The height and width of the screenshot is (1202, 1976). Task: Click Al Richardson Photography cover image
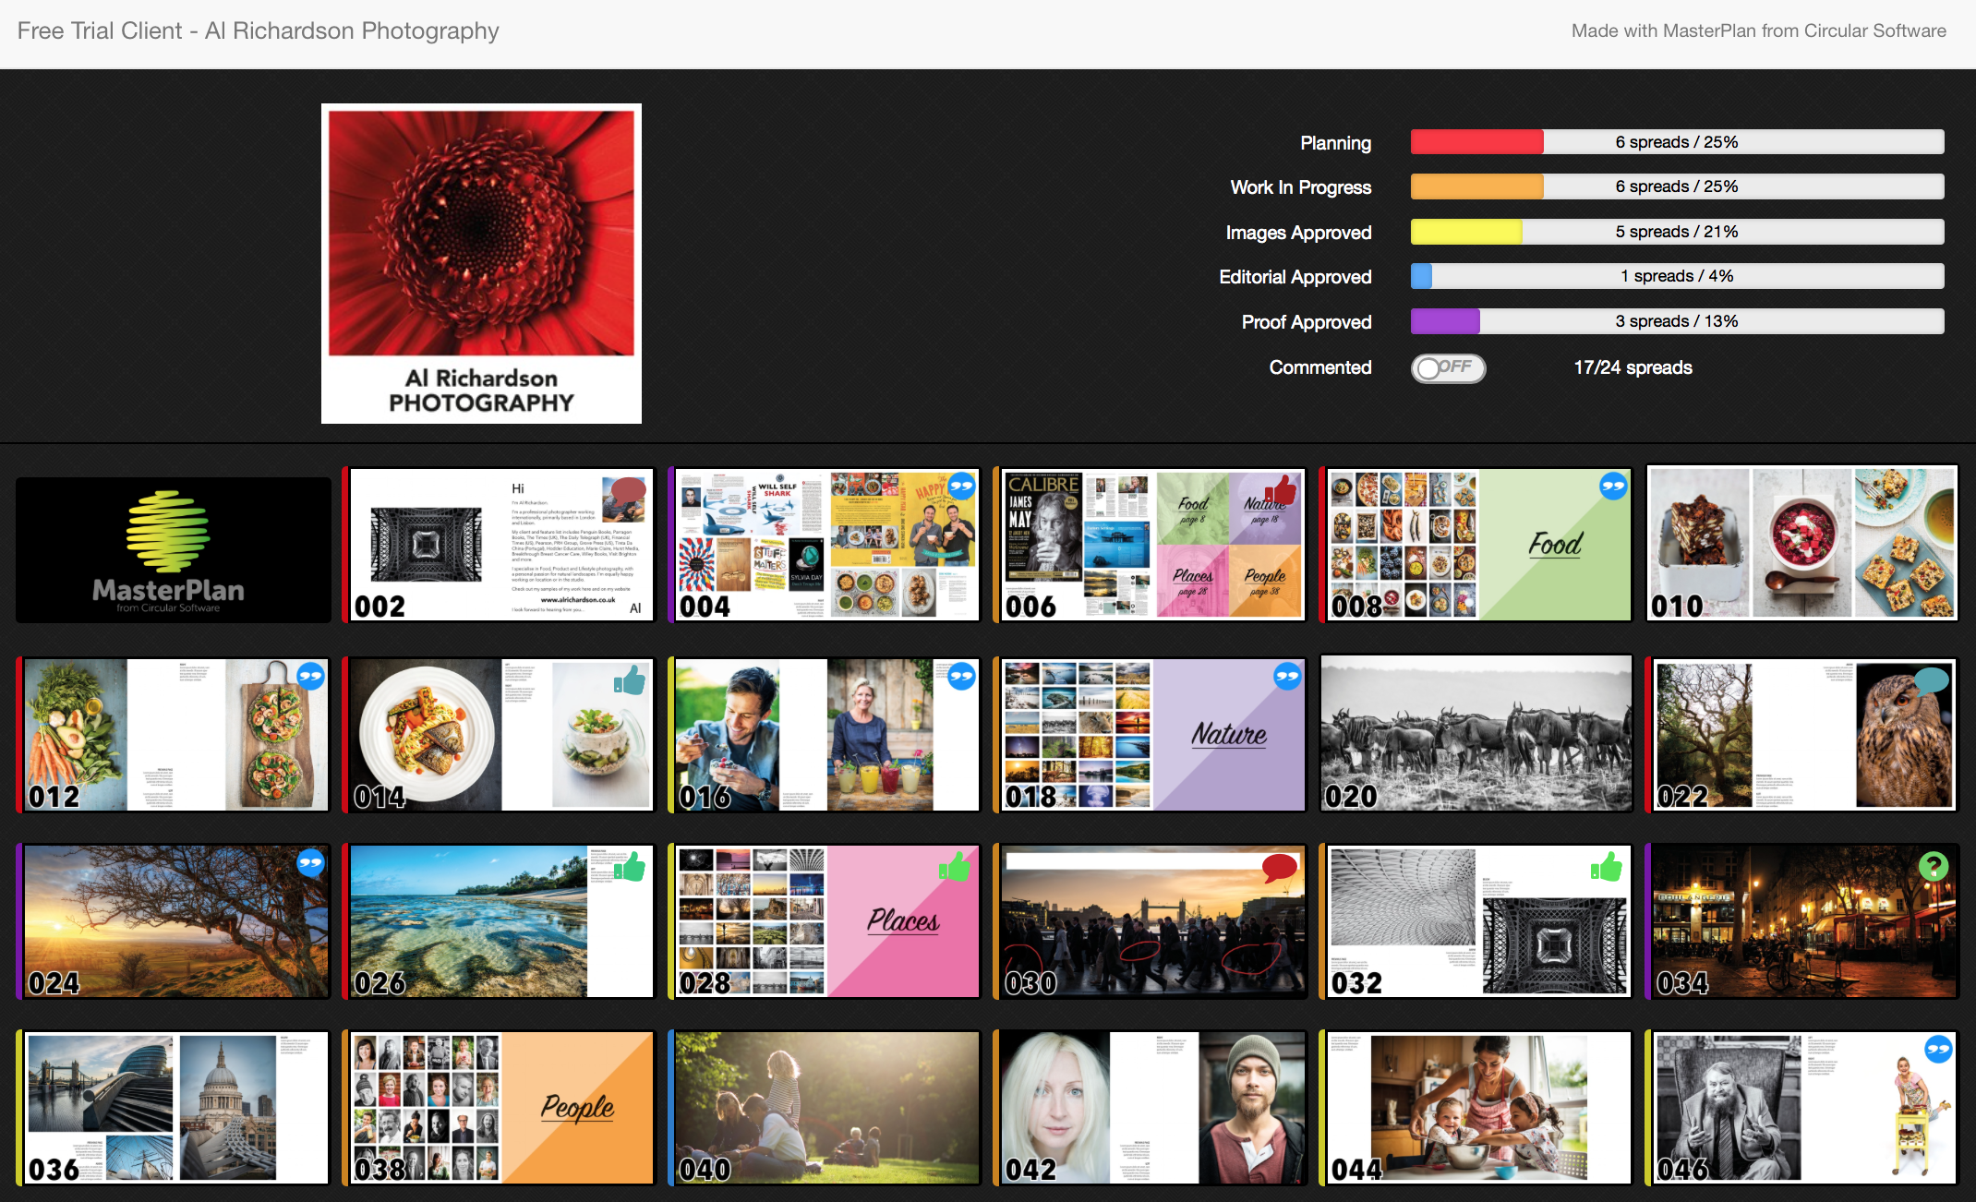point(481,263)
